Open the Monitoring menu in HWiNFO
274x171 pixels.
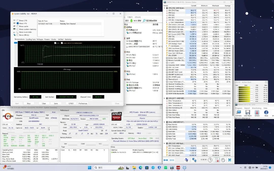tap(256, 108)
